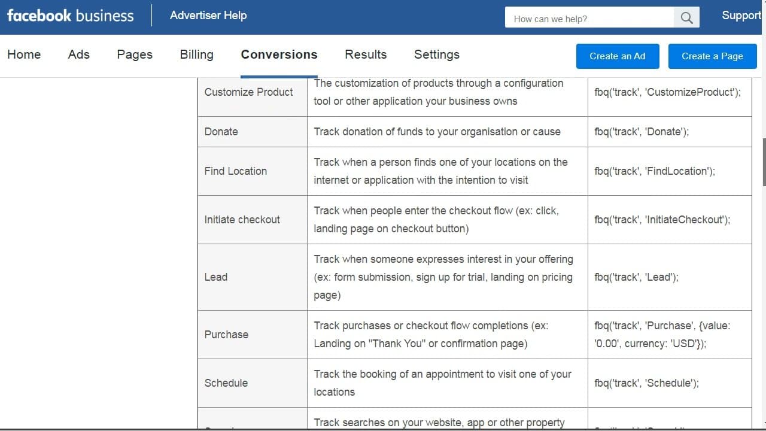Click the Create a Page button
Viewport: 766px width, 431px height.
point(712,56)
